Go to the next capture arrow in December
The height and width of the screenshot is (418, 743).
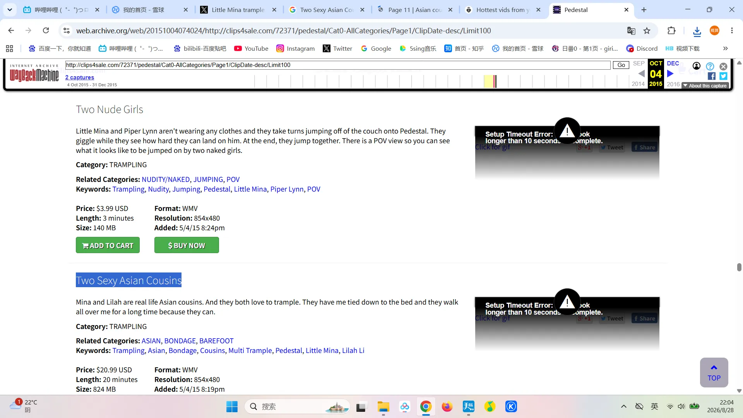coord(671,74)
